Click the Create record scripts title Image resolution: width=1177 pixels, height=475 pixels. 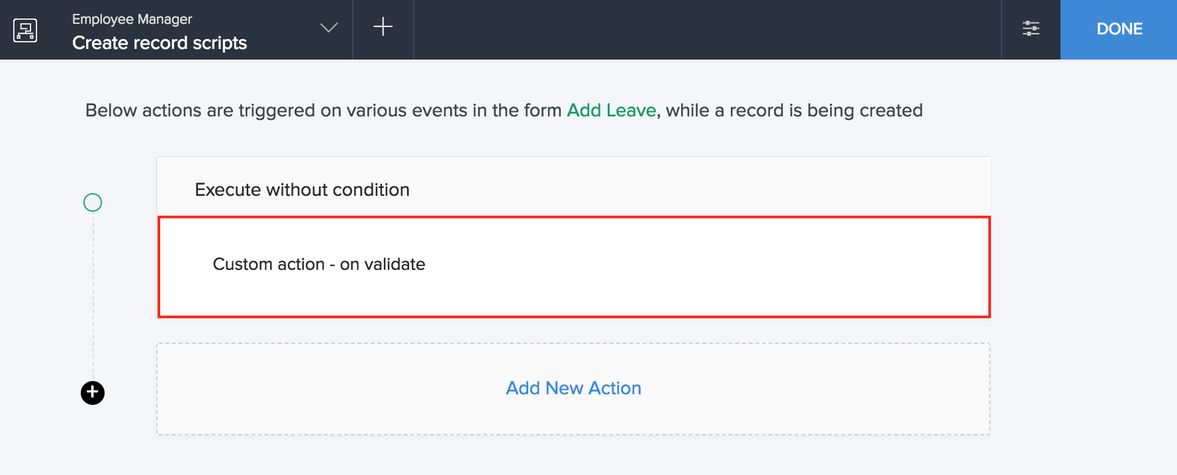[160, 43]
